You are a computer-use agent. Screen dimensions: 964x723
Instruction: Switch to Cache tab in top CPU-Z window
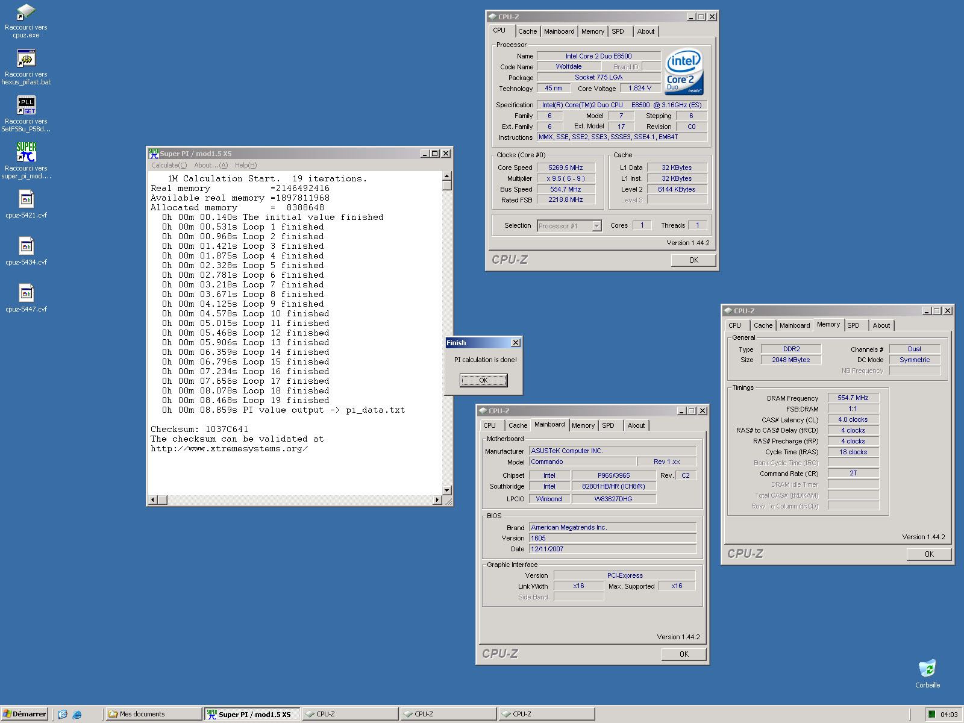pyautogui.click(x=527, y=31)
